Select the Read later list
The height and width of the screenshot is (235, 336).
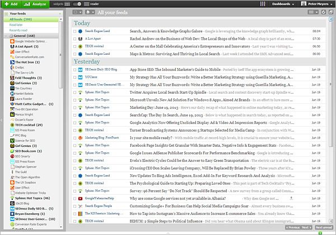click(x=16, y=25)
